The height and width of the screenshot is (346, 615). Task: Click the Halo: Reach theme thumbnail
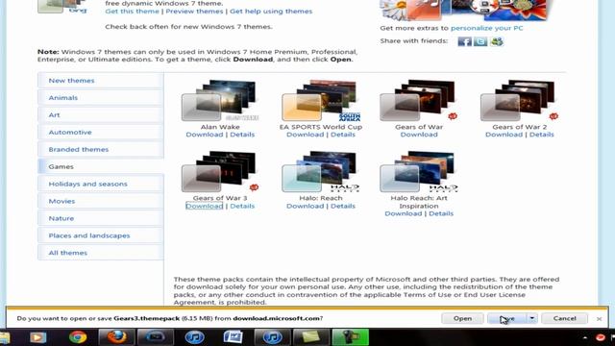[x=320, y=171]
